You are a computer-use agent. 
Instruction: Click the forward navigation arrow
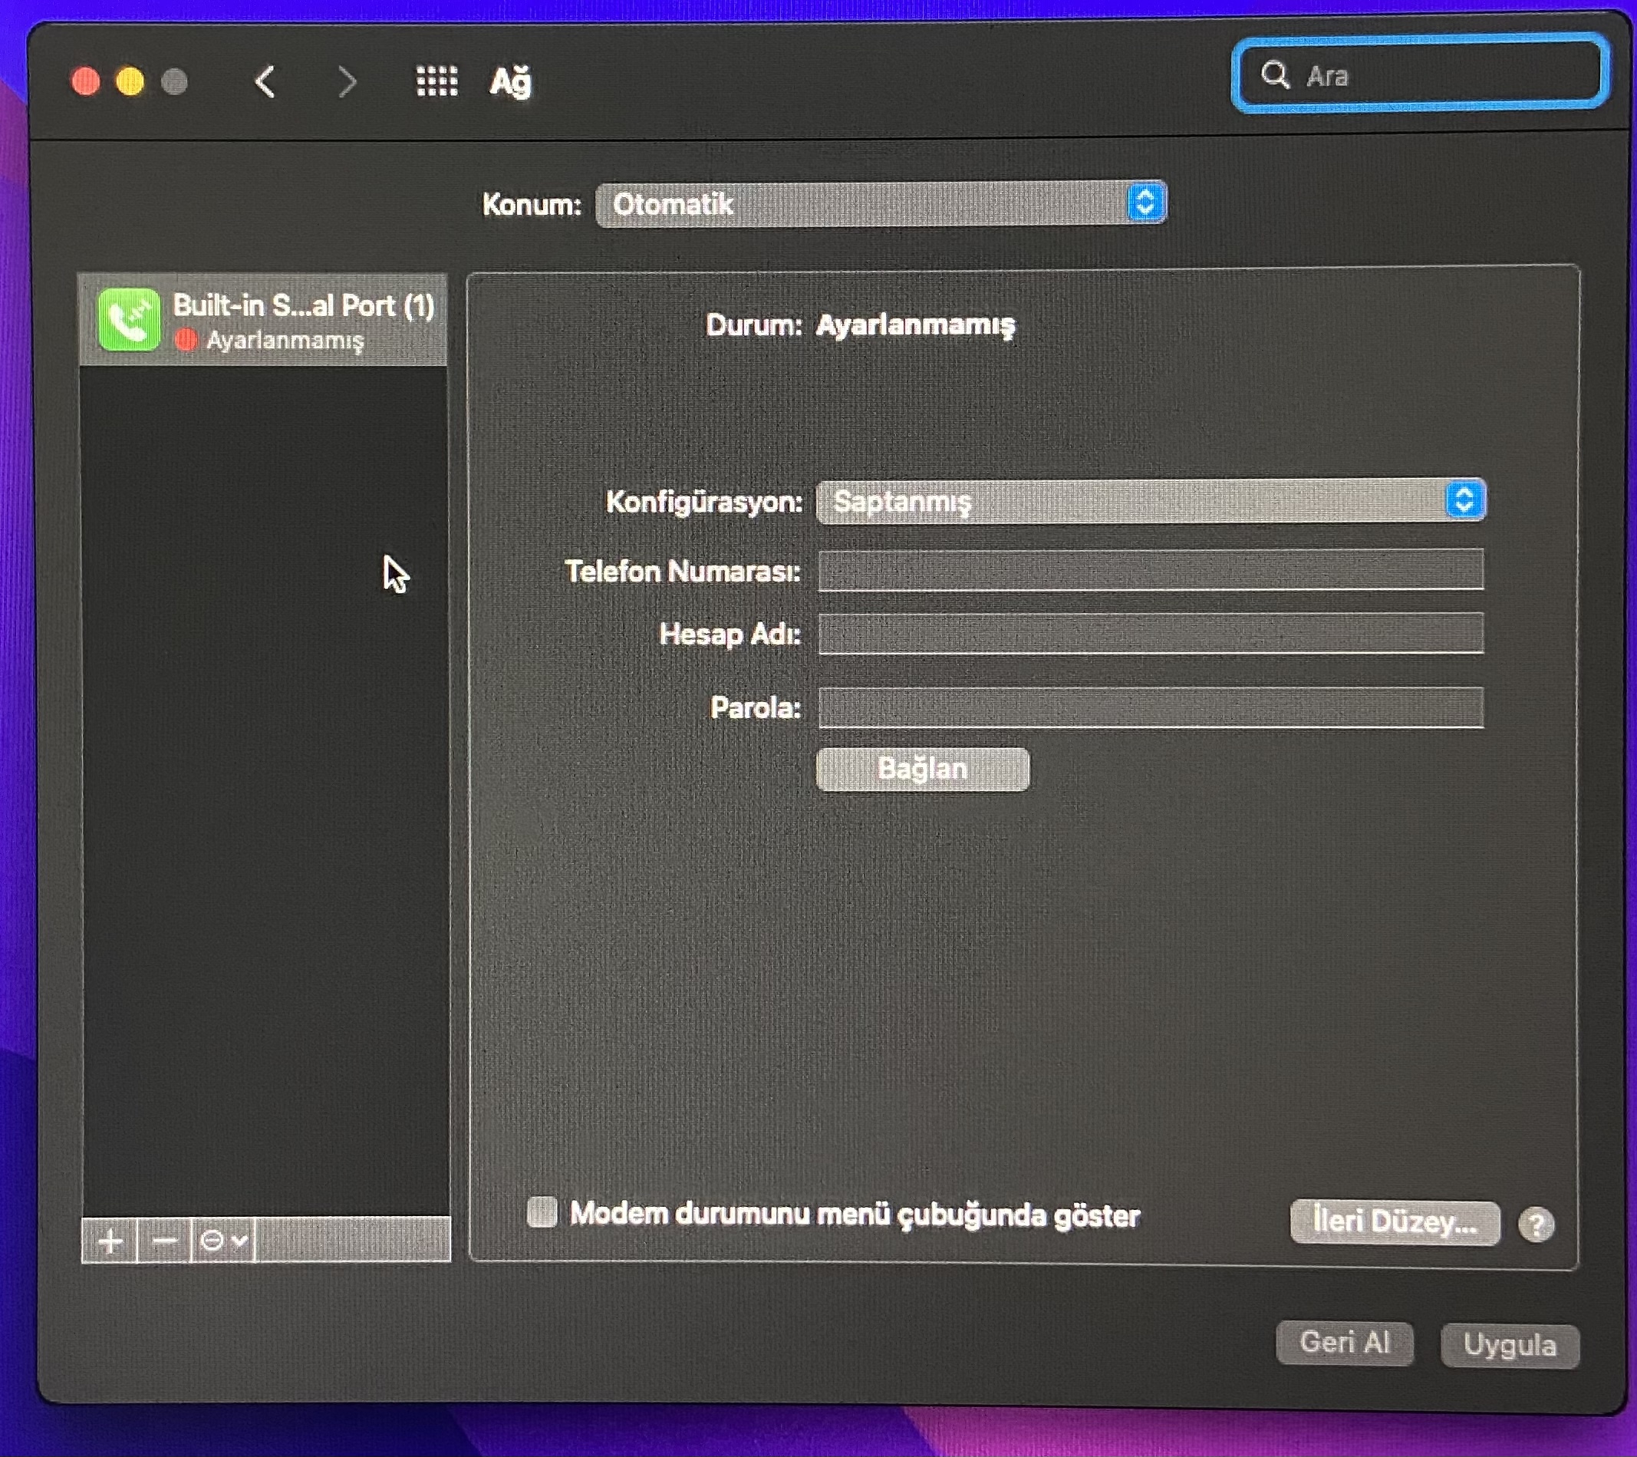pos(347,81)
